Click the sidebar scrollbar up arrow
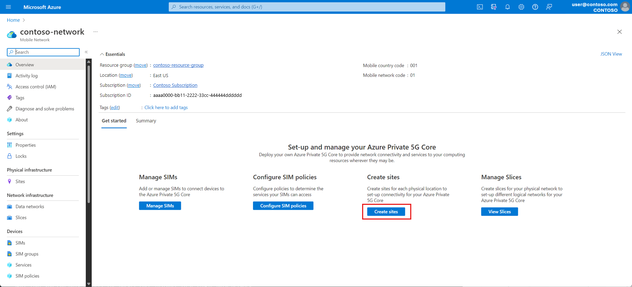 (x=89, y=62)
